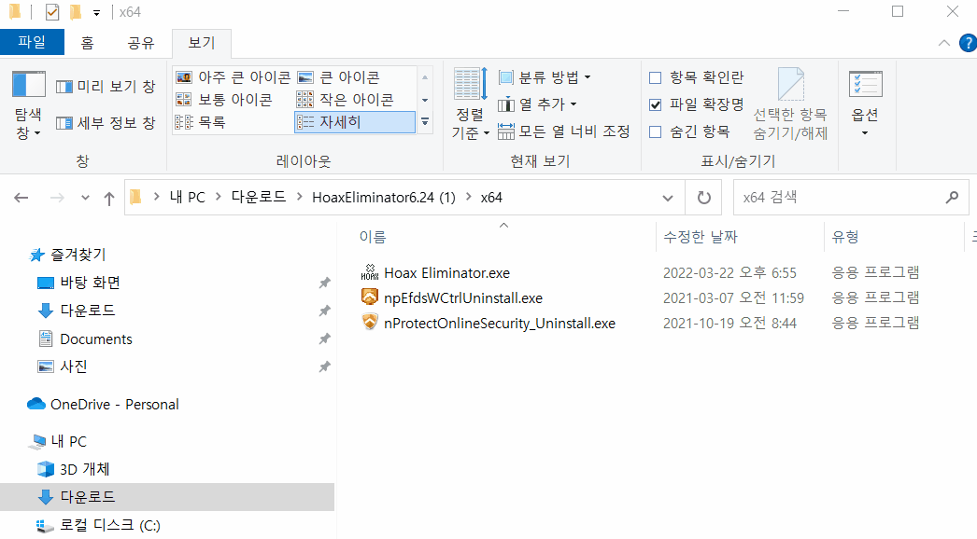Image resolution: width=977 pixels, height=539 pixels.
Task: Sort by 이름 (Name) column header
Action: click(x=373, y=237)
